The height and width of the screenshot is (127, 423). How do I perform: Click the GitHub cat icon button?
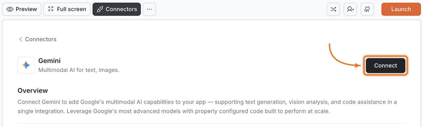click(x=367, y=9)
